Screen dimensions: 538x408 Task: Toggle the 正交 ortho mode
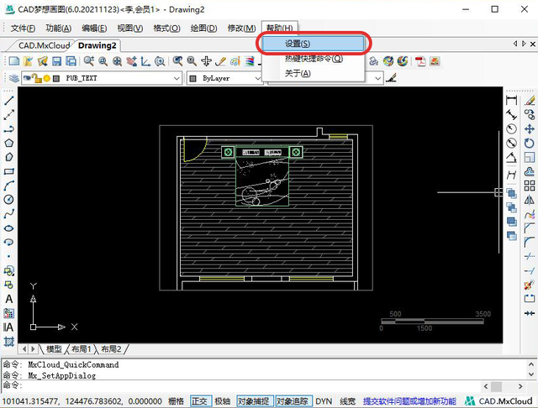tap(200, 401)
